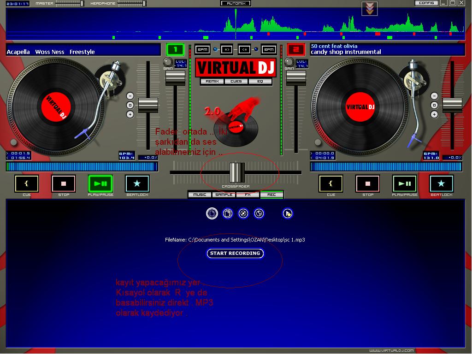Click deck 1 blue song progress bar
The height and width of the screenshot is (354, 472).
point(82,167)
